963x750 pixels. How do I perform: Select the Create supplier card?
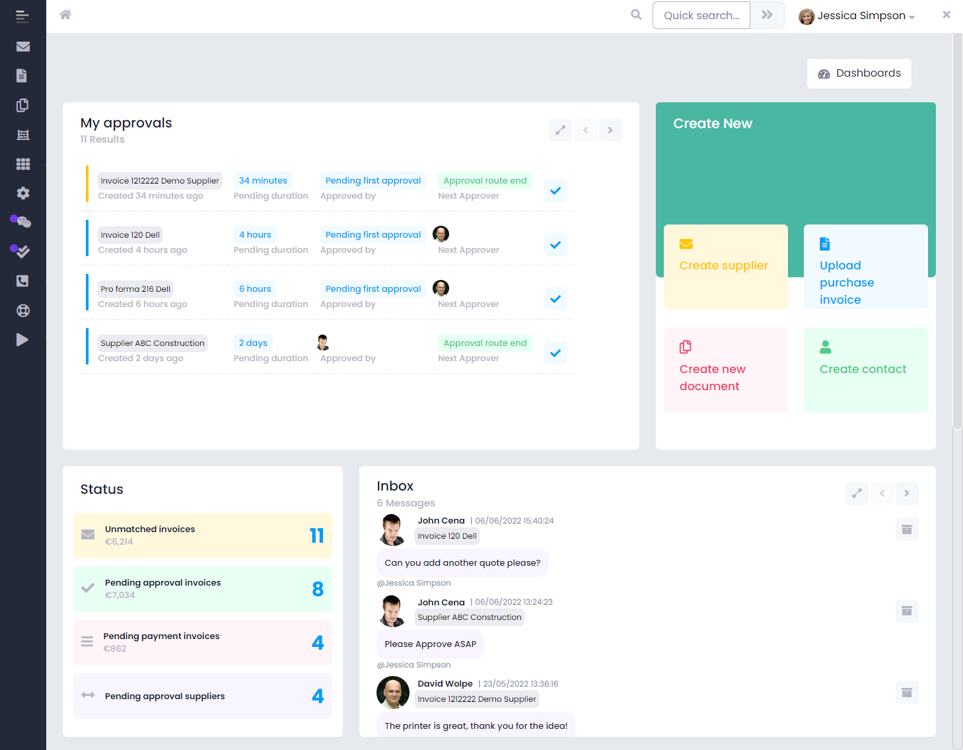[x=725, y=266]
